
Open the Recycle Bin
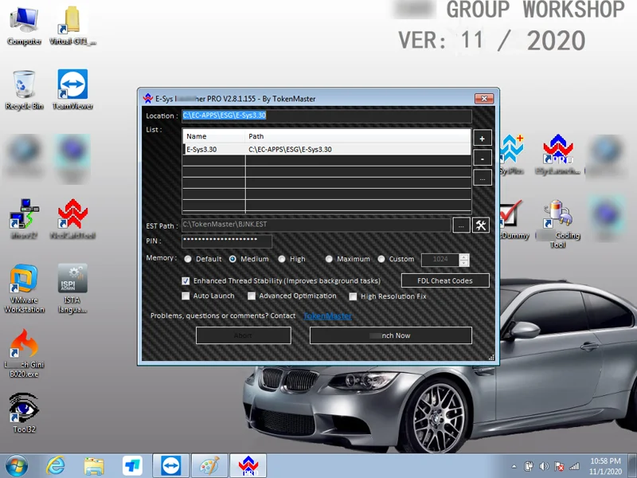24,90
